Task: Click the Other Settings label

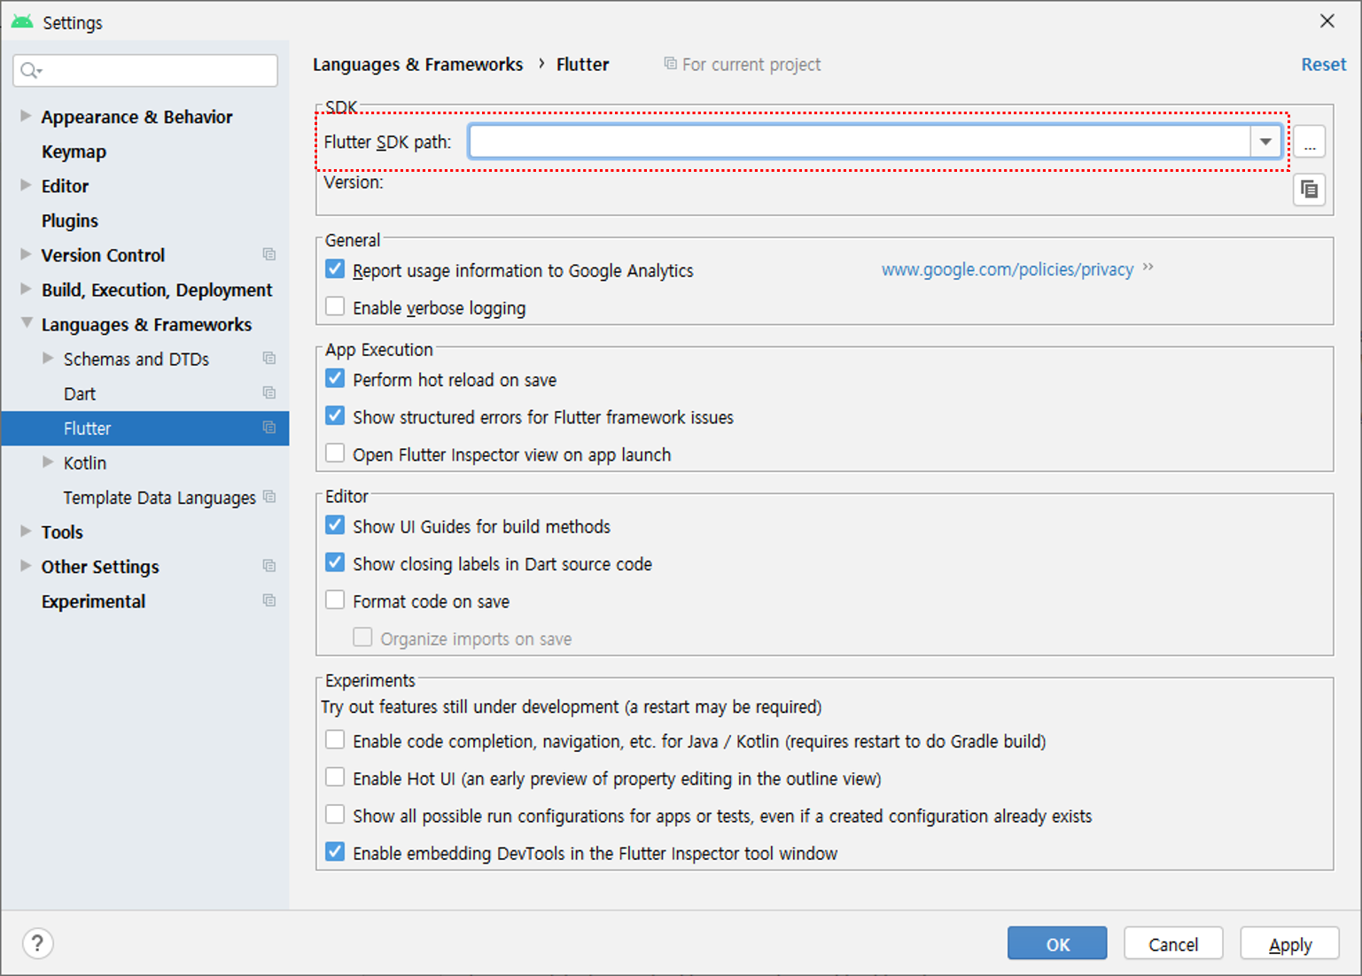Action: point(100,567)
